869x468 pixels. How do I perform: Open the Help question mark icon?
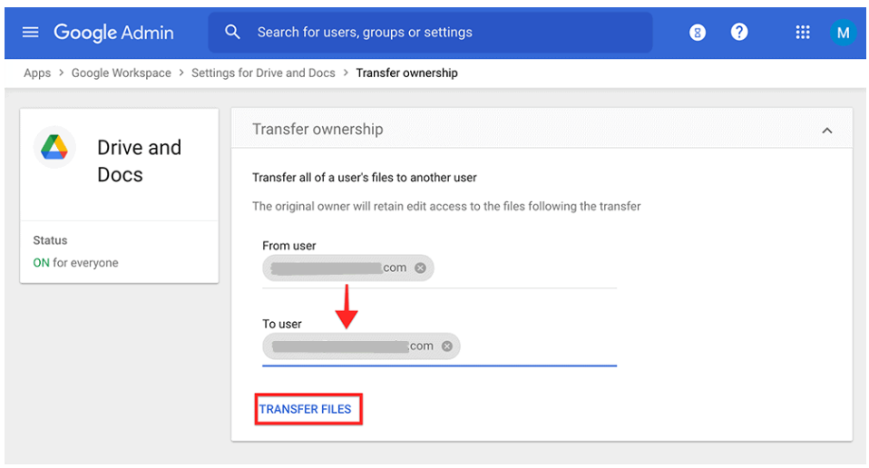738,32
